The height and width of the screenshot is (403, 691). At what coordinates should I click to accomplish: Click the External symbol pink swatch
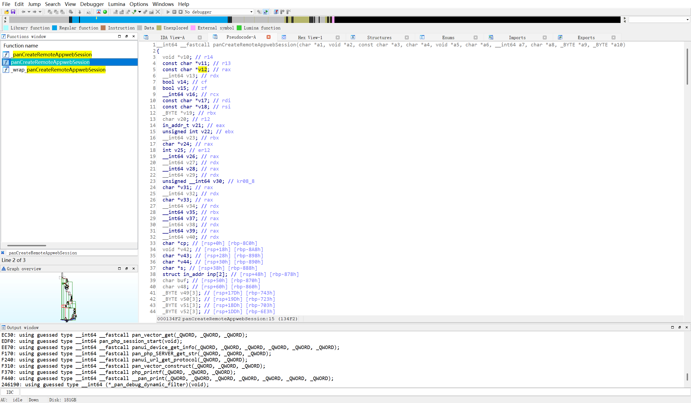click(193, 28)
